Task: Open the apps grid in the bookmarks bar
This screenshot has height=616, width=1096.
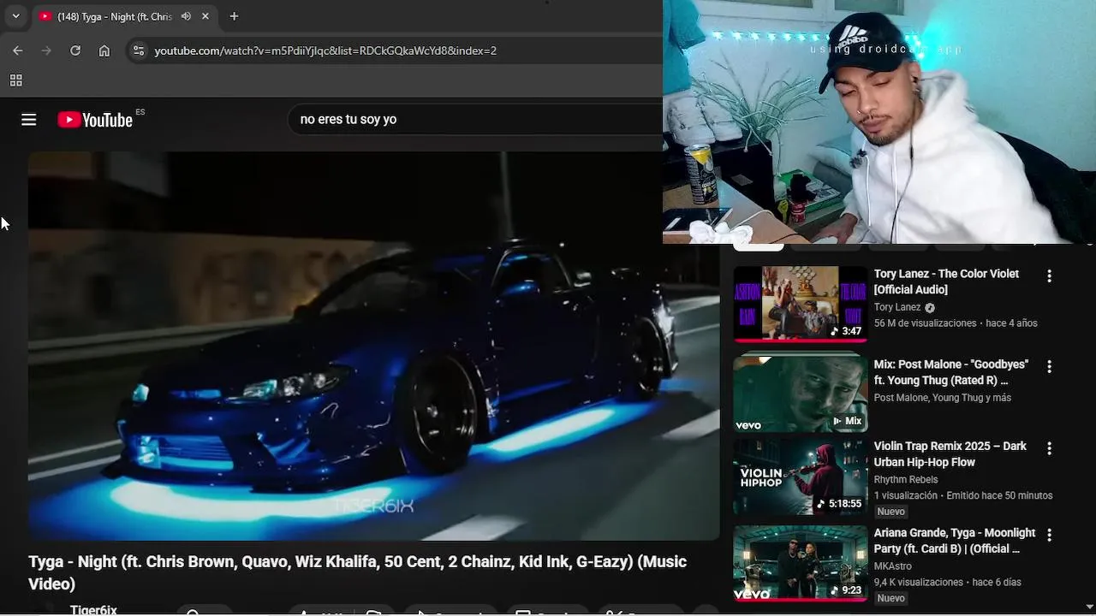Action: (15, 80)
